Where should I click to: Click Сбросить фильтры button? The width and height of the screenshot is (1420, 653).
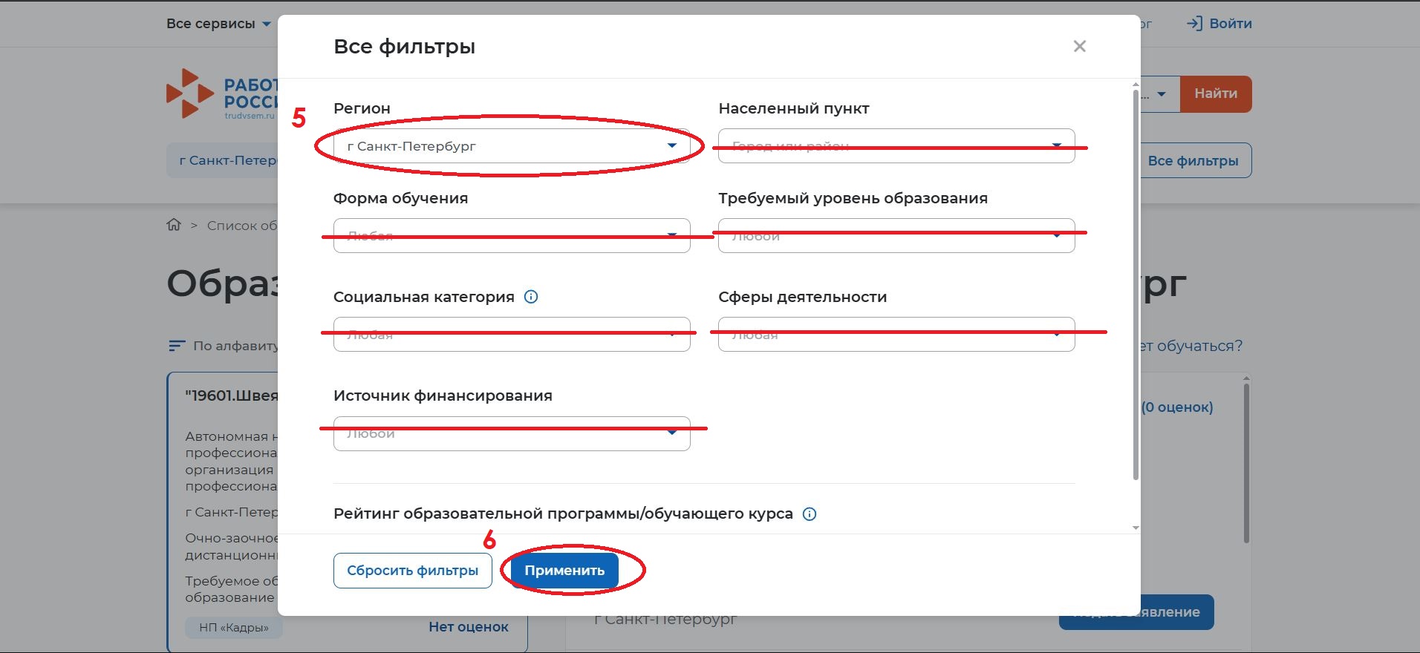point(412,571)
